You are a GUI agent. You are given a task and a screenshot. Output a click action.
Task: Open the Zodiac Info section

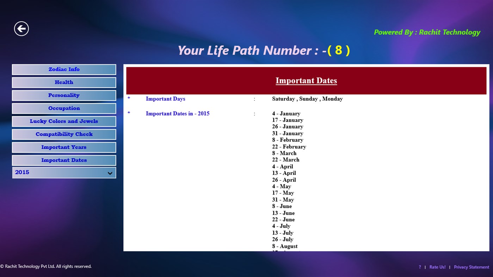tap(64, 69)
